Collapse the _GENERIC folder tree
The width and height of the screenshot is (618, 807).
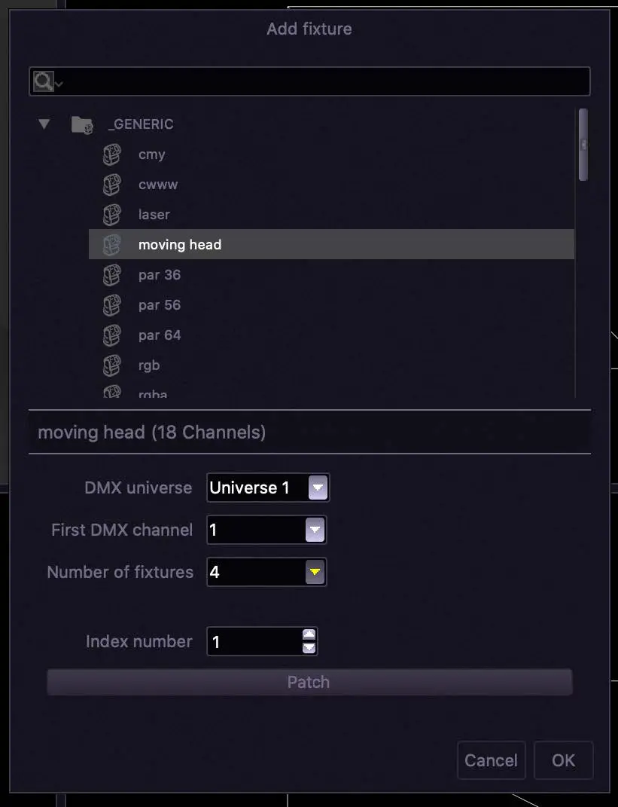pos(44,124)
